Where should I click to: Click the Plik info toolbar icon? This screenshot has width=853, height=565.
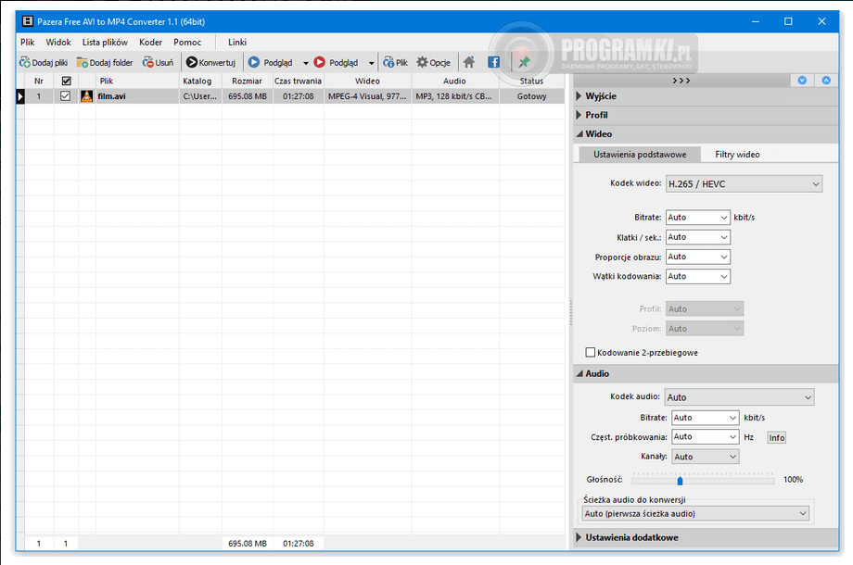(x=388, y=62)
